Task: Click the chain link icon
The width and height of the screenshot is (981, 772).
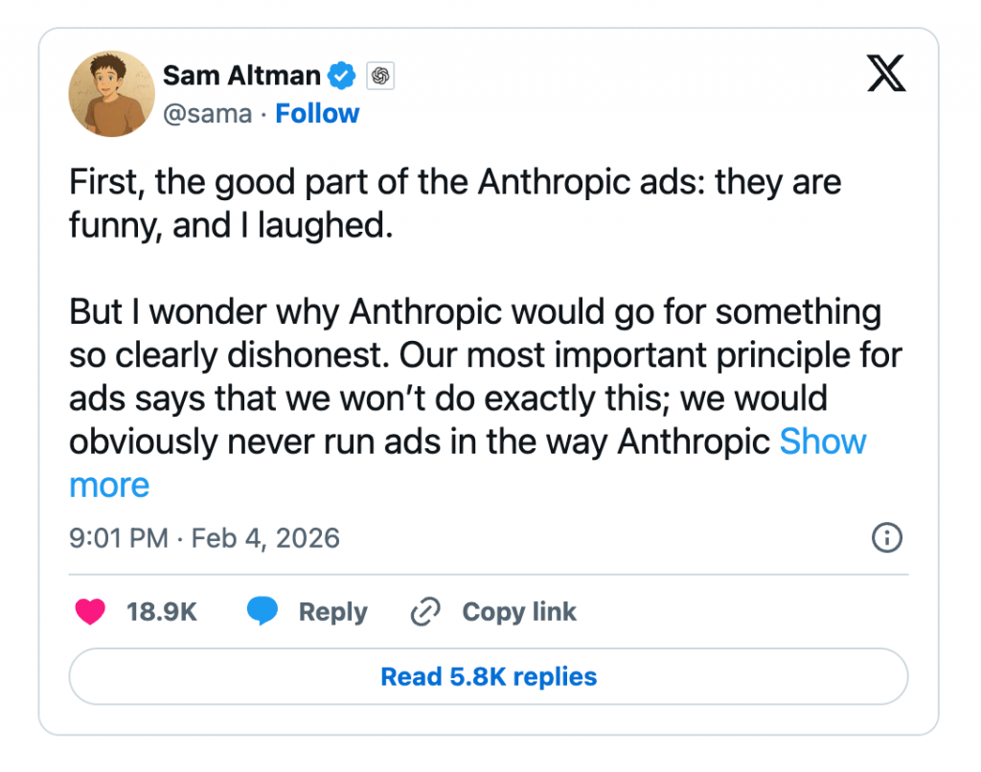Action: pyautogui.click(x=423, y=612)
